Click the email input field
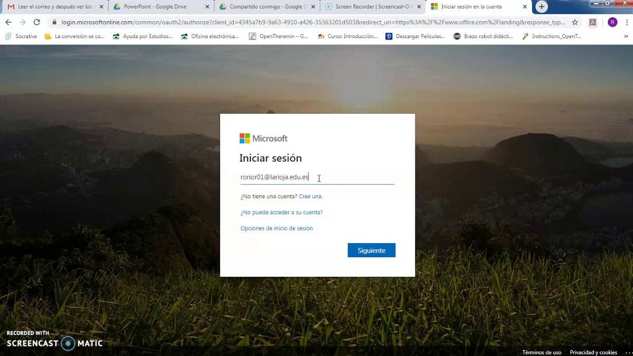 point(317,177)
